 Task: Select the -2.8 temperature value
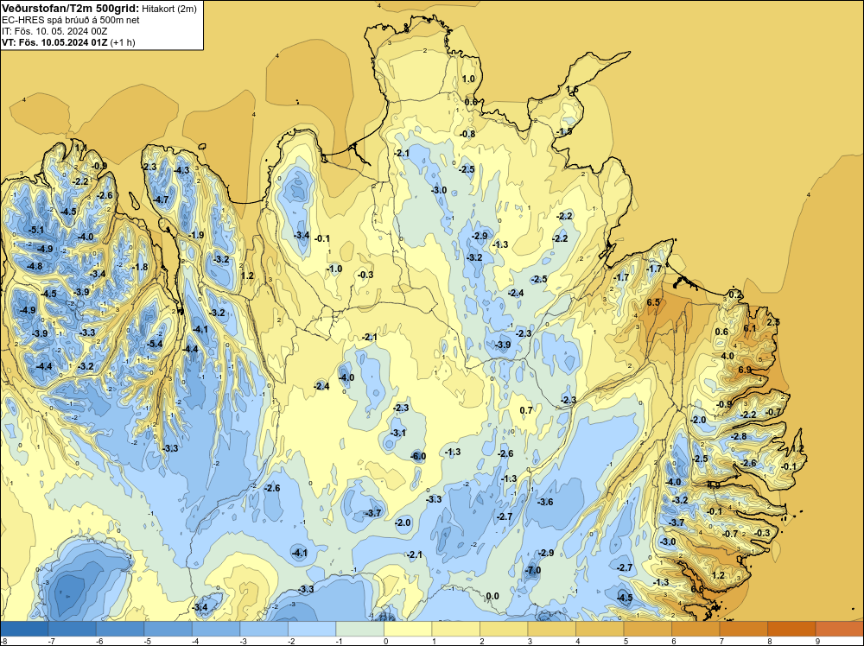pyautogui.click(x=739, y=436)
